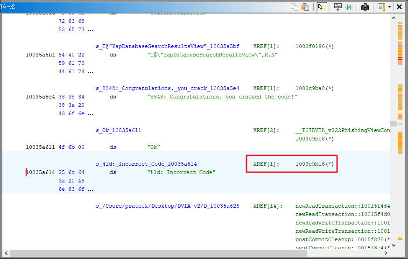Select label s_8848:_Congratulations,_you_crack_10035a5e4
408x259 pixels.
coord(167,88)
